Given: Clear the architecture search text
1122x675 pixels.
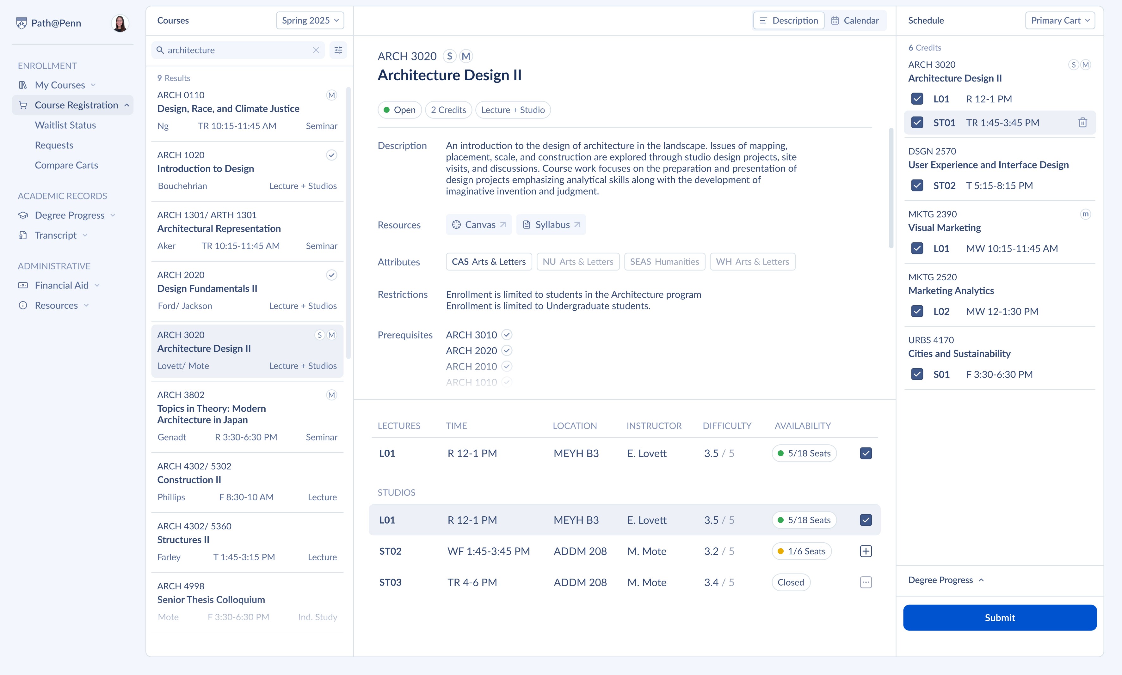Looking at the screenshot, I should (316, 50).
